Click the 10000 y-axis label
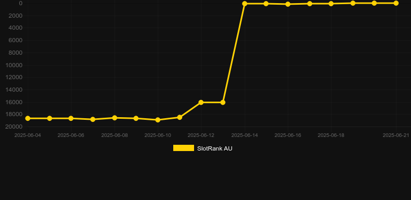411x200 pixels. coord(14,65)
